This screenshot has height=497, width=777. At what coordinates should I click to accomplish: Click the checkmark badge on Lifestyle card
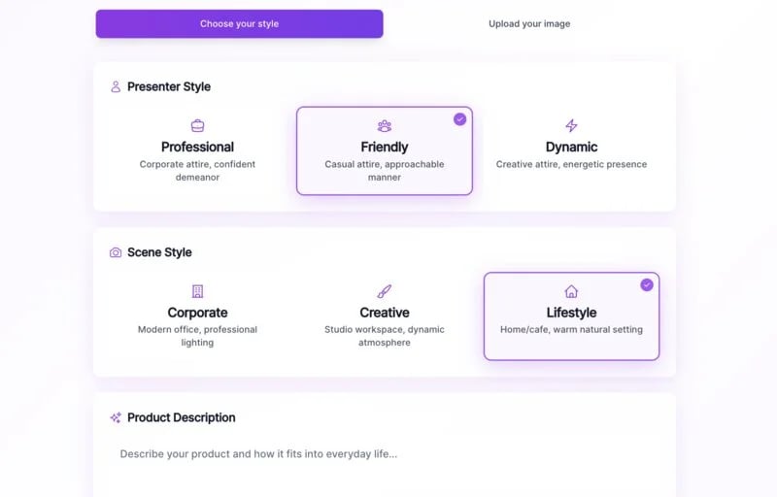point(647,284)
